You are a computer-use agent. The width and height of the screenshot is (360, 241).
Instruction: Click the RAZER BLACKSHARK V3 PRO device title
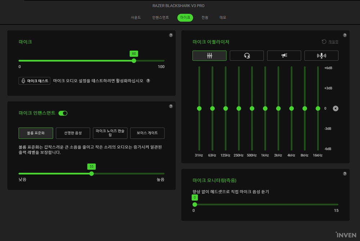point(179,6)
